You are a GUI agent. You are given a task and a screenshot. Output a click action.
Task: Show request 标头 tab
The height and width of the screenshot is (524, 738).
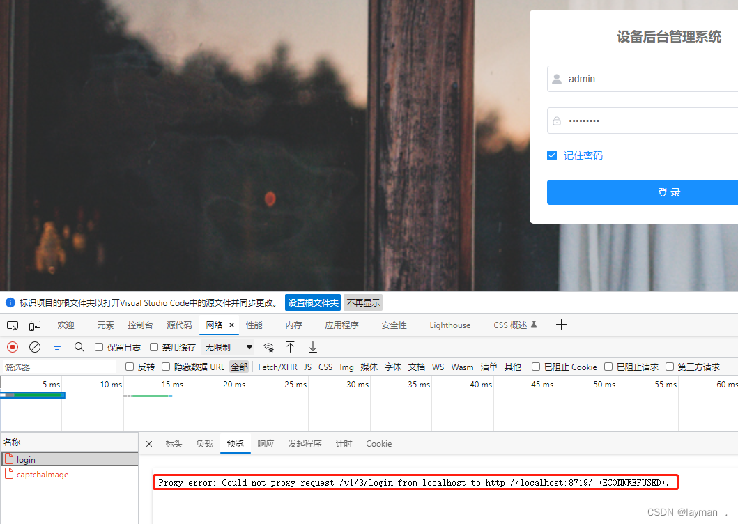tap(174, 444)
